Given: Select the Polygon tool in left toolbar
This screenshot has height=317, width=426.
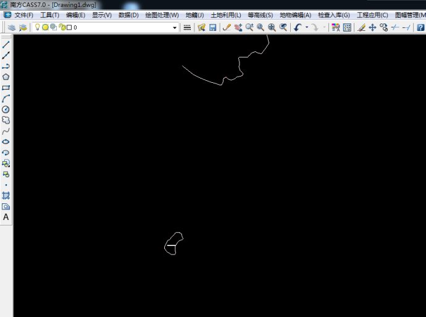Looking at the screenshot, I should pyautogui.click(x=6, y=77).
